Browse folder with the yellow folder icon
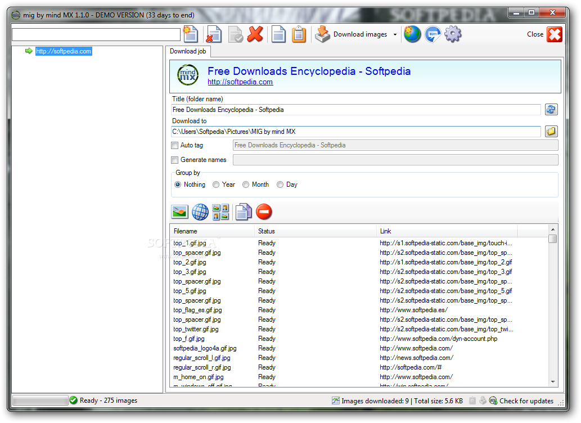Viewport: 581px width, 423px height. pyautogui.click(x=551, y=131)
